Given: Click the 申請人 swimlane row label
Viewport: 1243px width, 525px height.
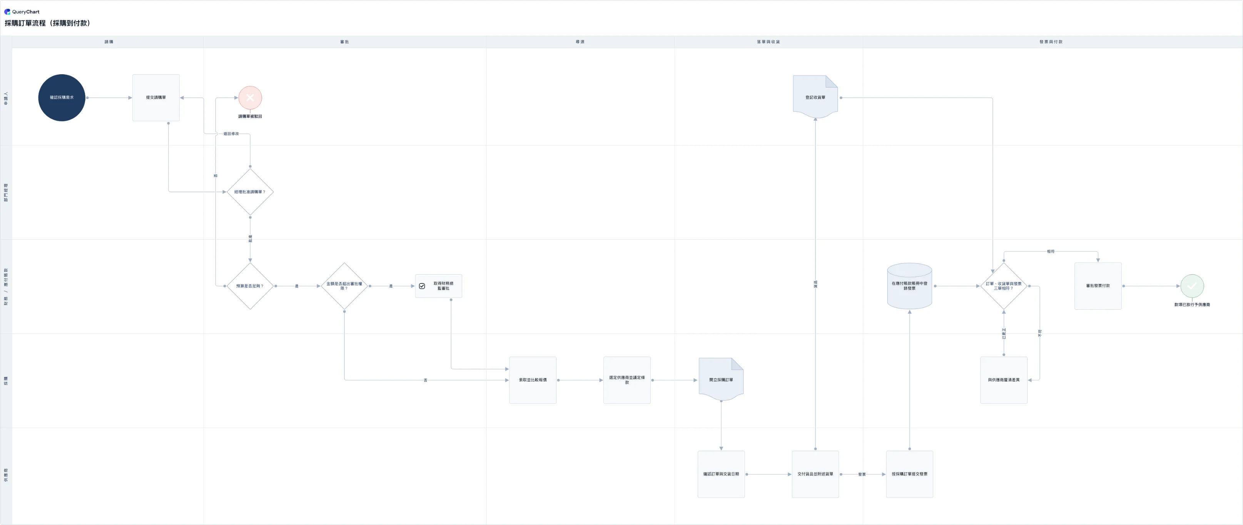Looking at the screenshot, I should (6, 98).
